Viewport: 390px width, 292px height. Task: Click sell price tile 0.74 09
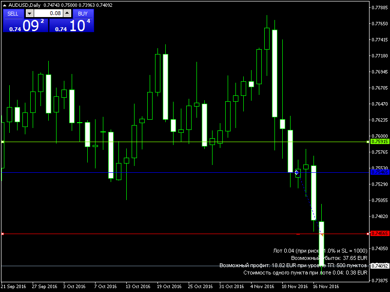(26, 26)
